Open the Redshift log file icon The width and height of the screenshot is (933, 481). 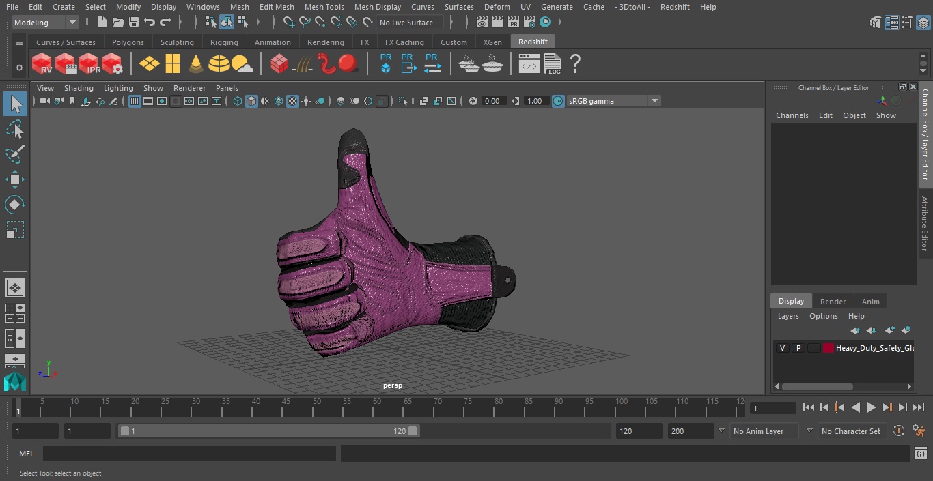pyautogui.click(x=553, y=64)
